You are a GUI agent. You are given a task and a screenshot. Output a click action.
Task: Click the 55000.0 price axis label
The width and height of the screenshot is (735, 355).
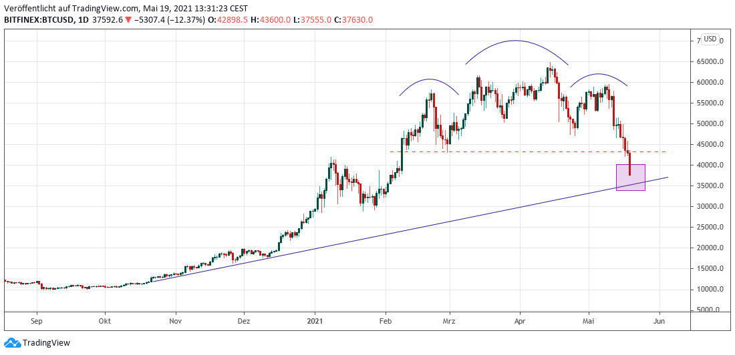pyautogui.click(x=711, y=103)
